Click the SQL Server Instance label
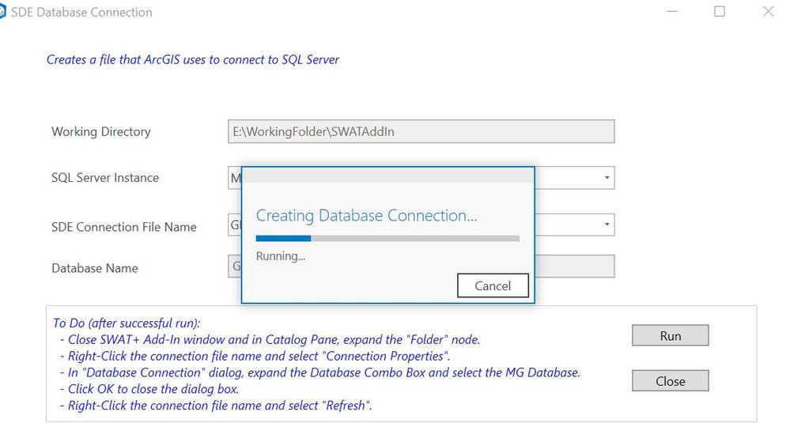790x446 pixels. click(105, 178)
